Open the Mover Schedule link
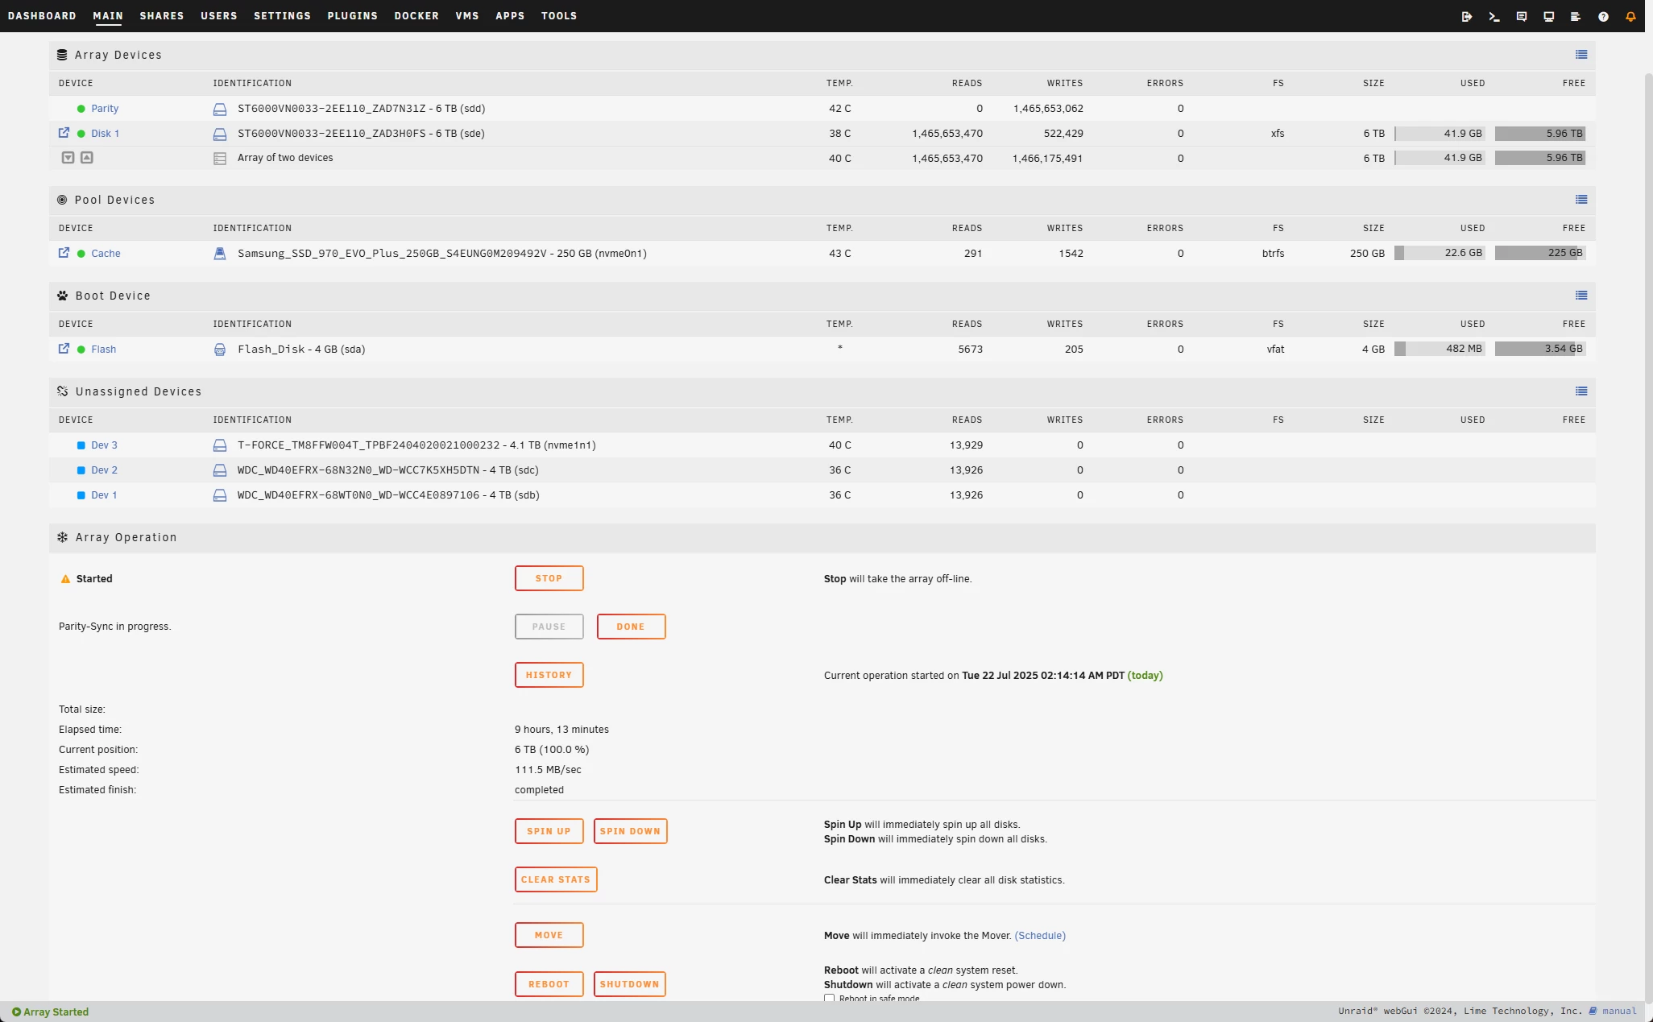The height and width of the screenshot is (1022, 1653). pos(1039,936)
